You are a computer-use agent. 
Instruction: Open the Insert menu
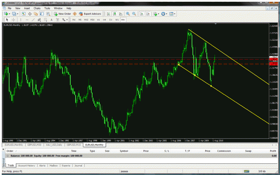pos(27,9)
